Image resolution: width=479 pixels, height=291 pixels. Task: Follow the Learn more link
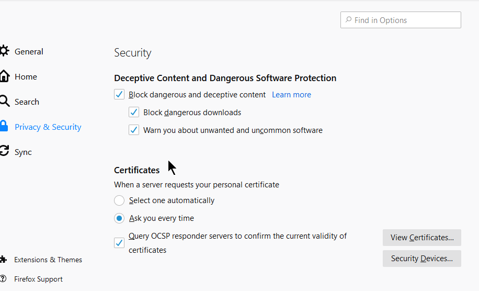[291, 95]
